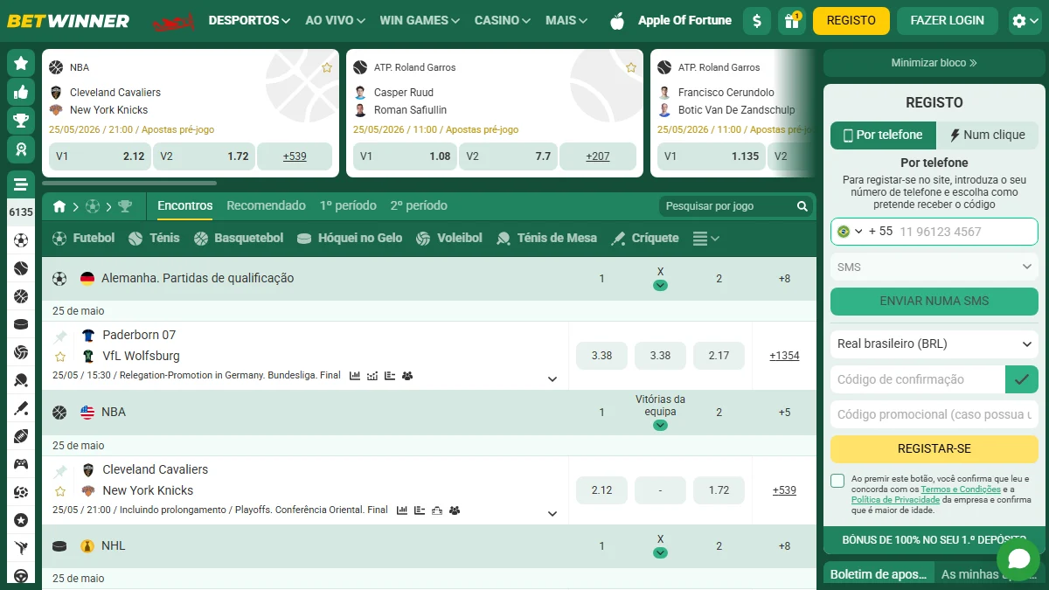Open payments dollar sign icon
1049x590 pixels.
click(x=757, y=21)
